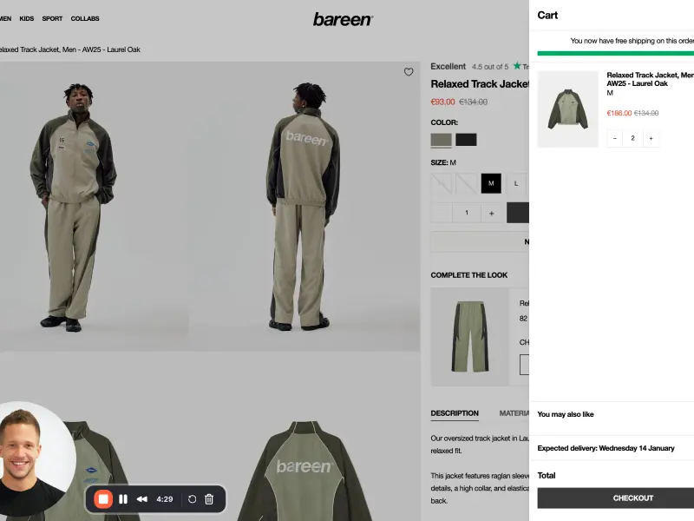694x521 pixels.
Task: Delete the recording with the trash icon
Action: coord(209,499)
